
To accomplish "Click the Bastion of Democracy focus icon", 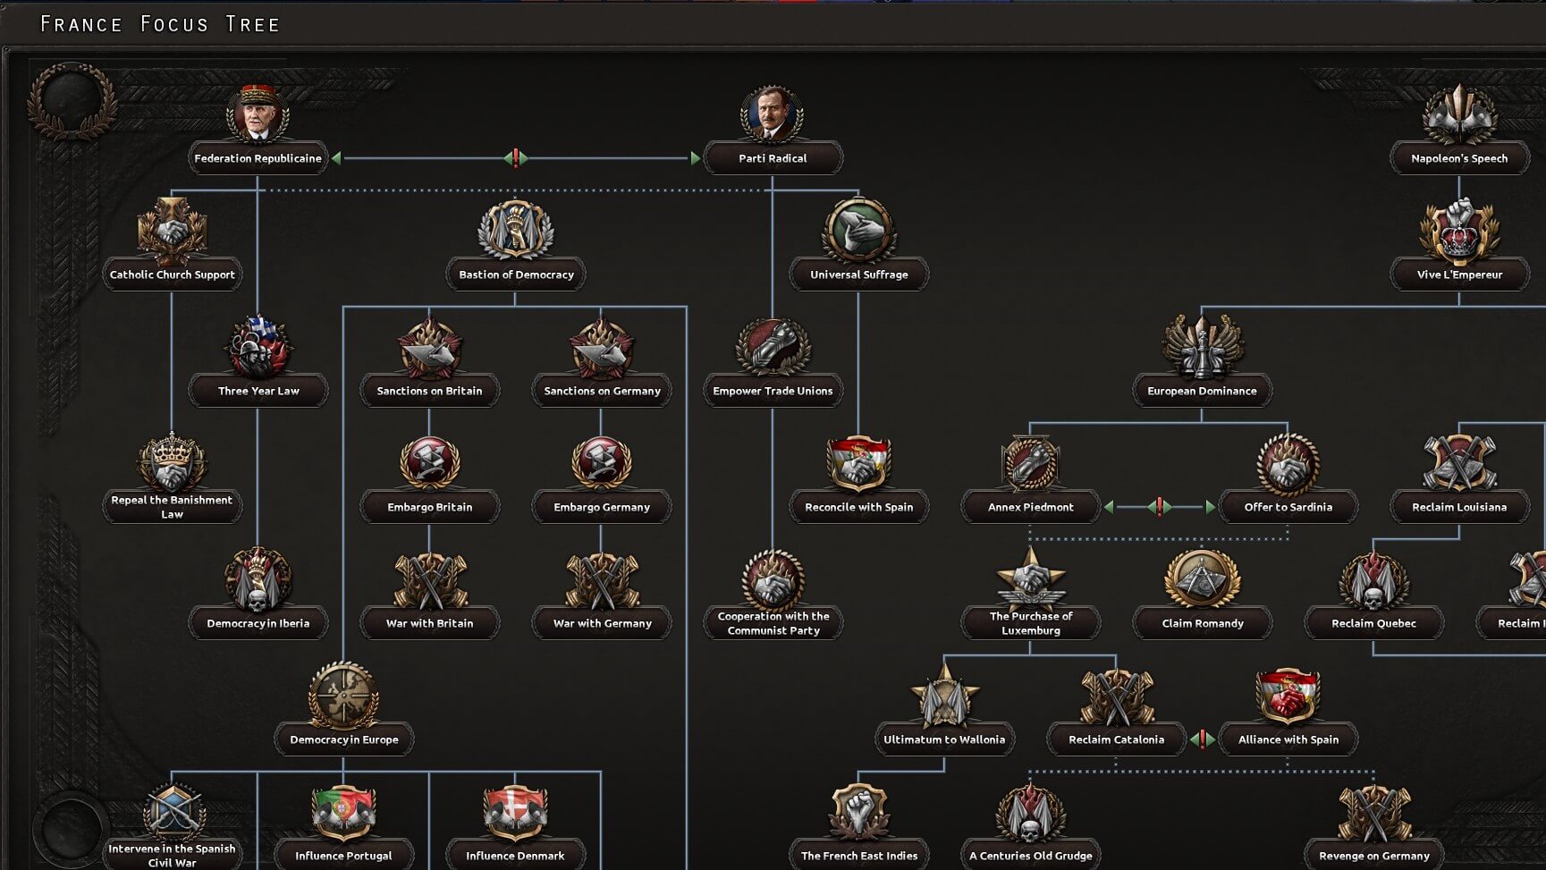I will (516, 231).
